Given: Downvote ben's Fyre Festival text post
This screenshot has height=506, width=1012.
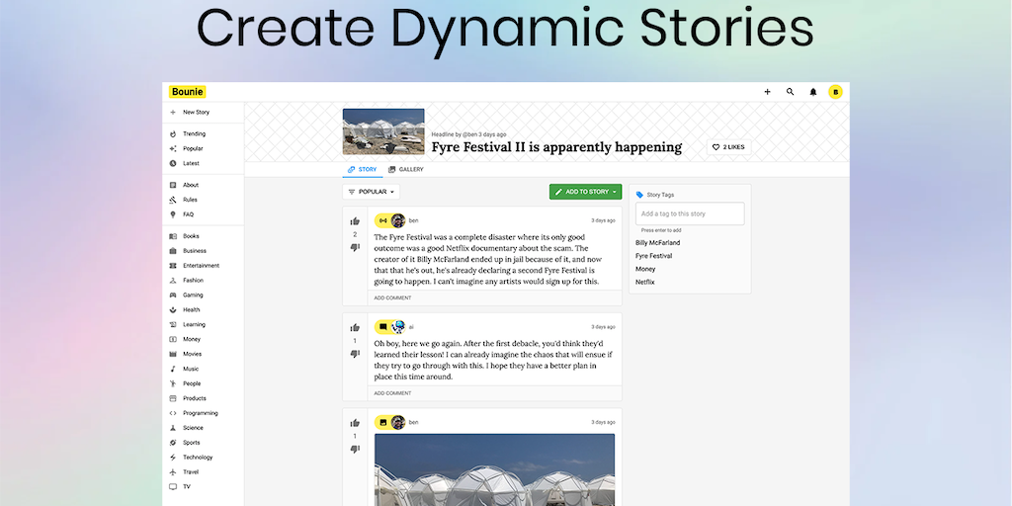Looking at the screenshot, I should tap(355, 247).
